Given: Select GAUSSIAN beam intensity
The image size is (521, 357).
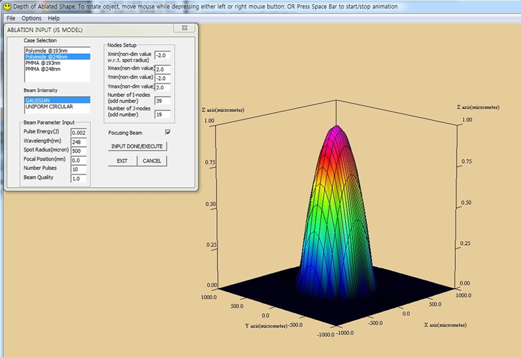Looking at the screenshot, I should (x=38, y=101).
